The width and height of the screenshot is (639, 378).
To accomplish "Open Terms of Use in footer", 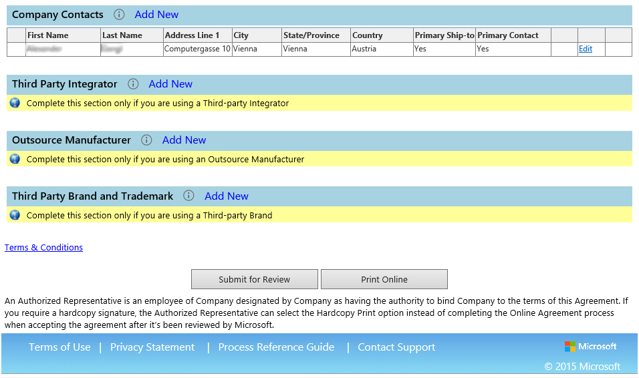I will (59, 347).
